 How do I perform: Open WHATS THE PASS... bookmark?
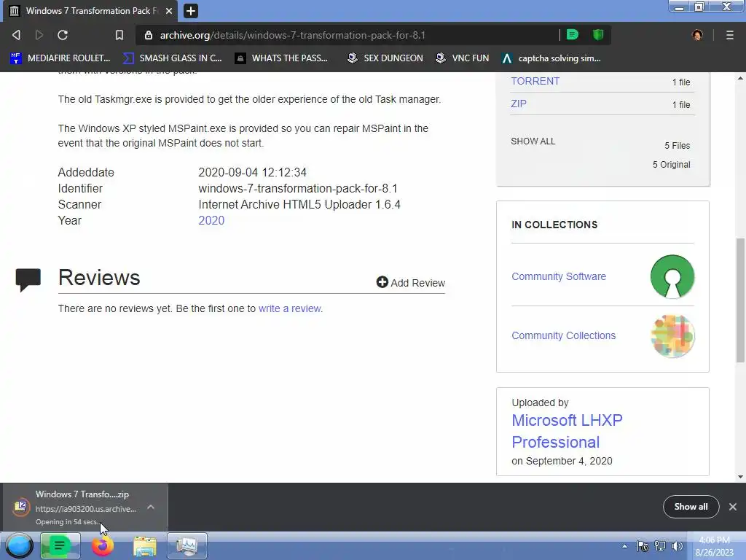[x=281, y=58]
